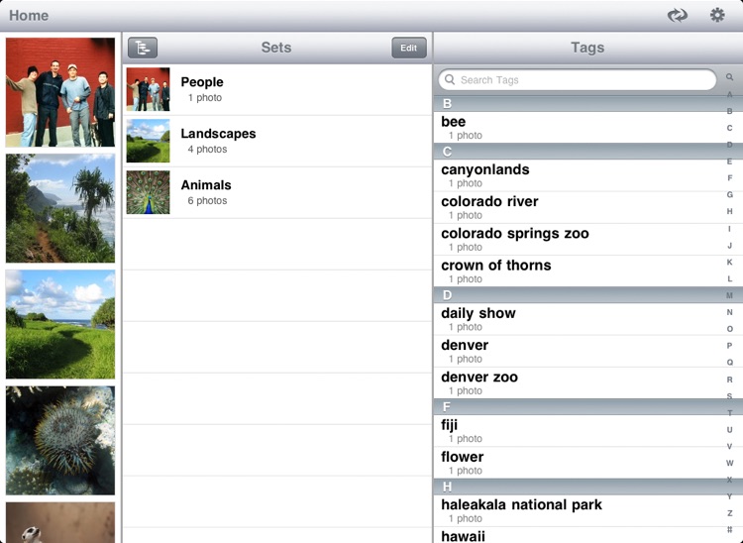Jump to letter F in alphabet index
The height and width of the screenshot is (543, 743).
[730, 178]
